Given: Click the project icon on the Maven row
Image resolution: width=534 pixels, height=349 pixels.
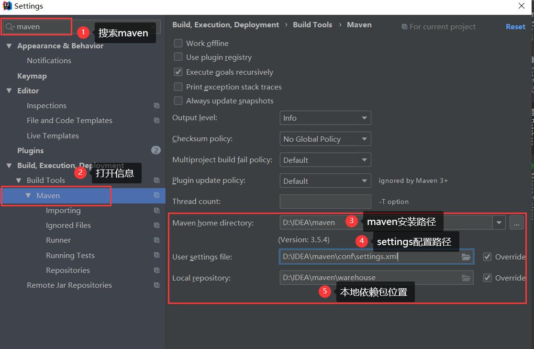Looking at the screenshot, I should (156, 195).
